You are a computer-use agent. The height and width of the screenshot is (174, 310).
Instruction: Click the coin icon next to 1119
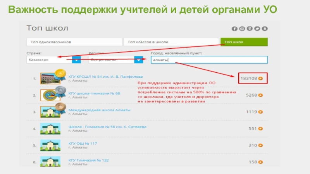[x=260, y=112]
